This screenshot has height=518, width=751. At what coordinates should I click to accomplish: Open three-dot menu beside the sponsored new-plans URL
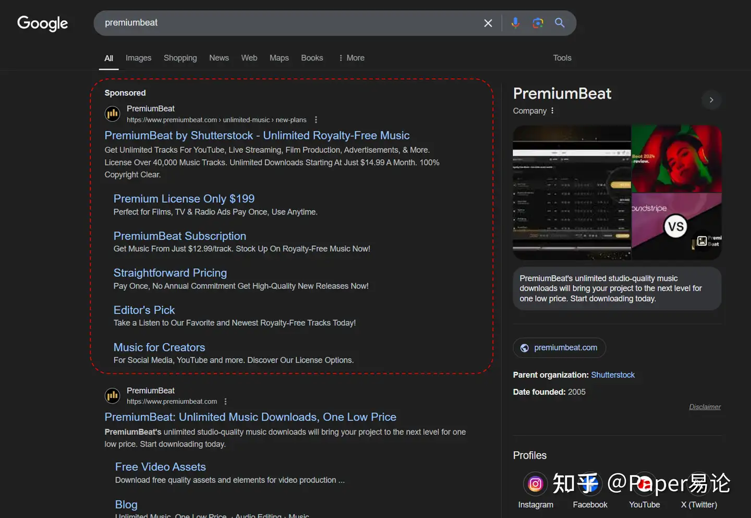(x=316, y=120)
